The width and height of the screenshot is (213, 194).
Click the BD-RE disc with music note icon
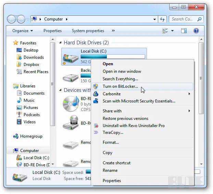click(71, 103)
